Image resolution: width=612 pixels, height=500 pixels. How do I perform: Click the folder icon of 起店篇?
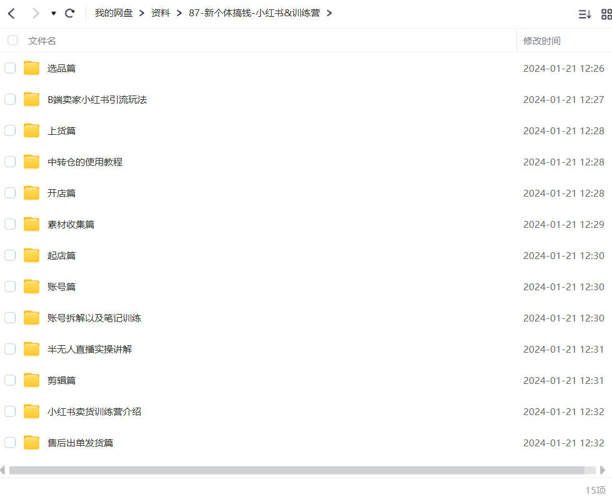tap(31, 255)
